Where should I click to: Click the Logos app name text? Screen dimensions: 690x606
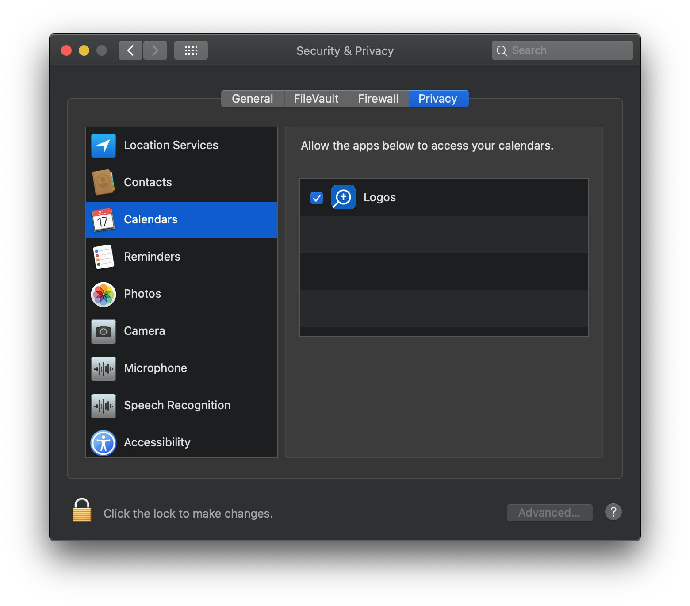point(380,197)
